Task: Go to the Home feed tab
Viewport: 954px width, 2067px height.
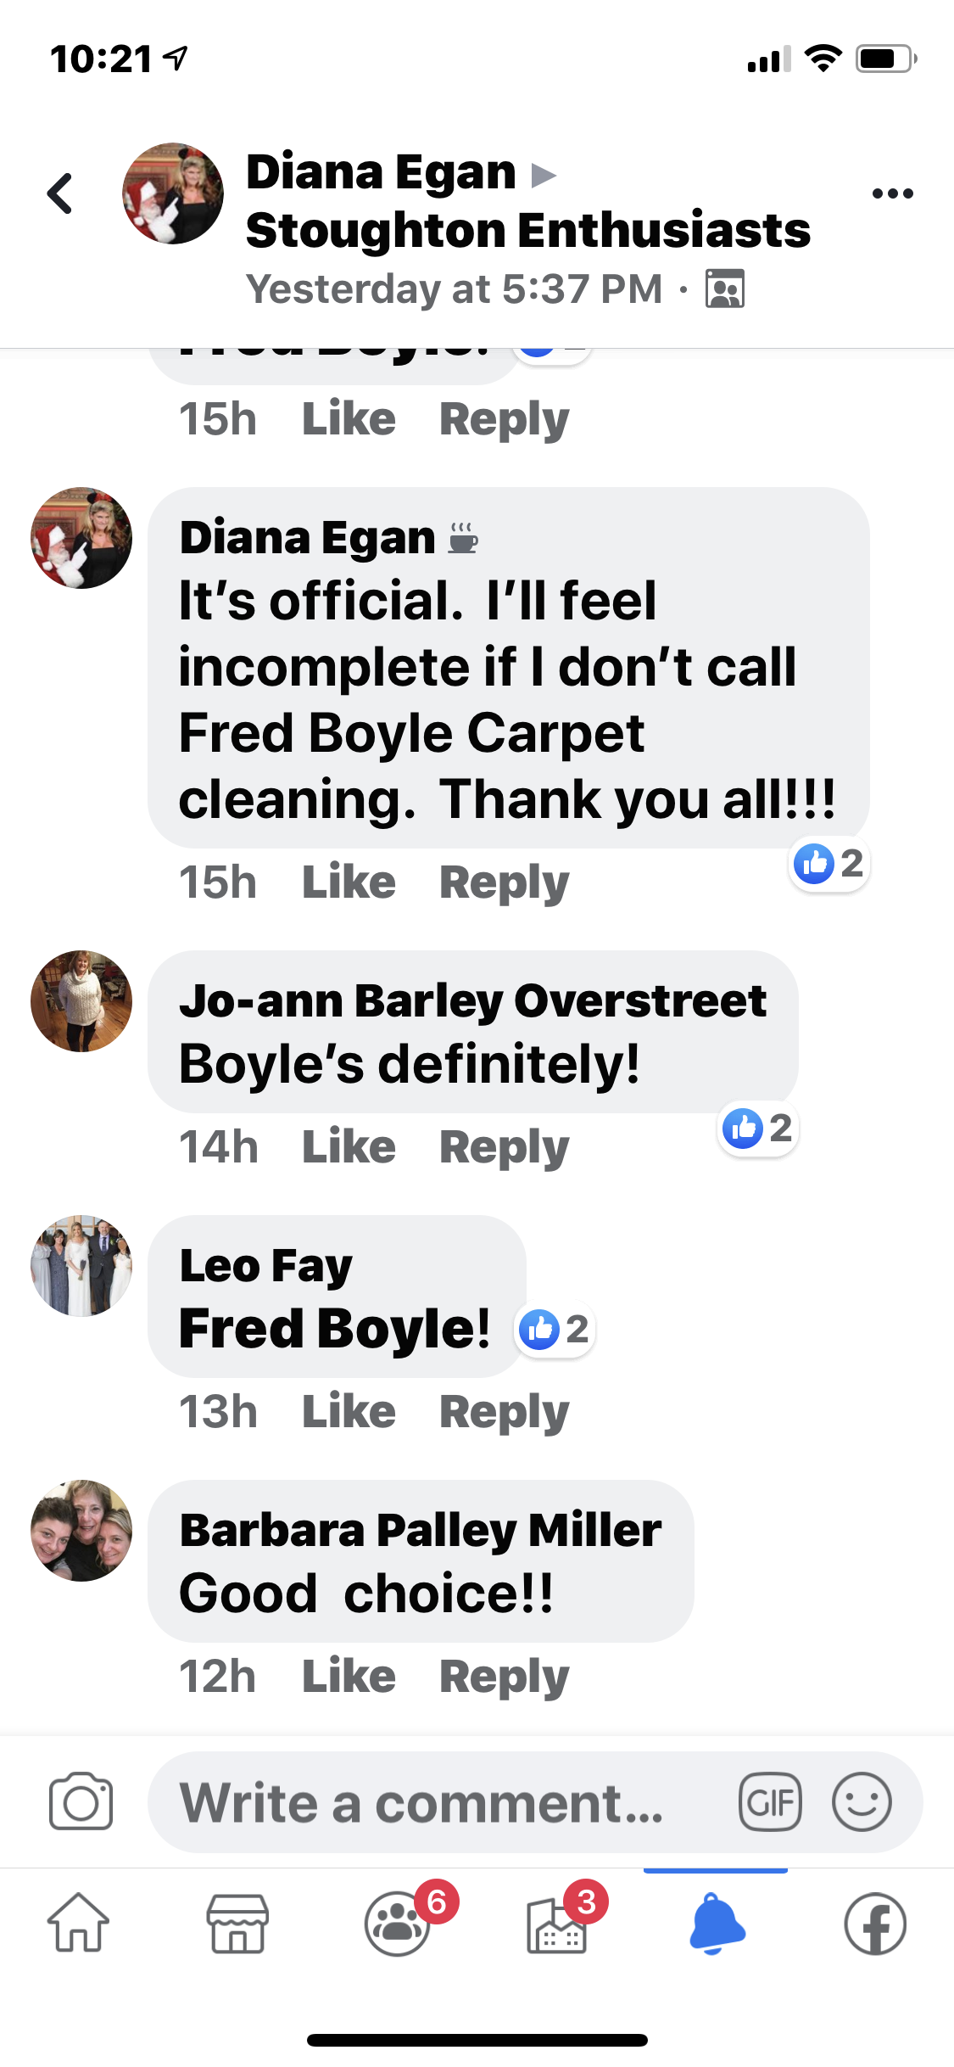Action: click(78, 1923)
